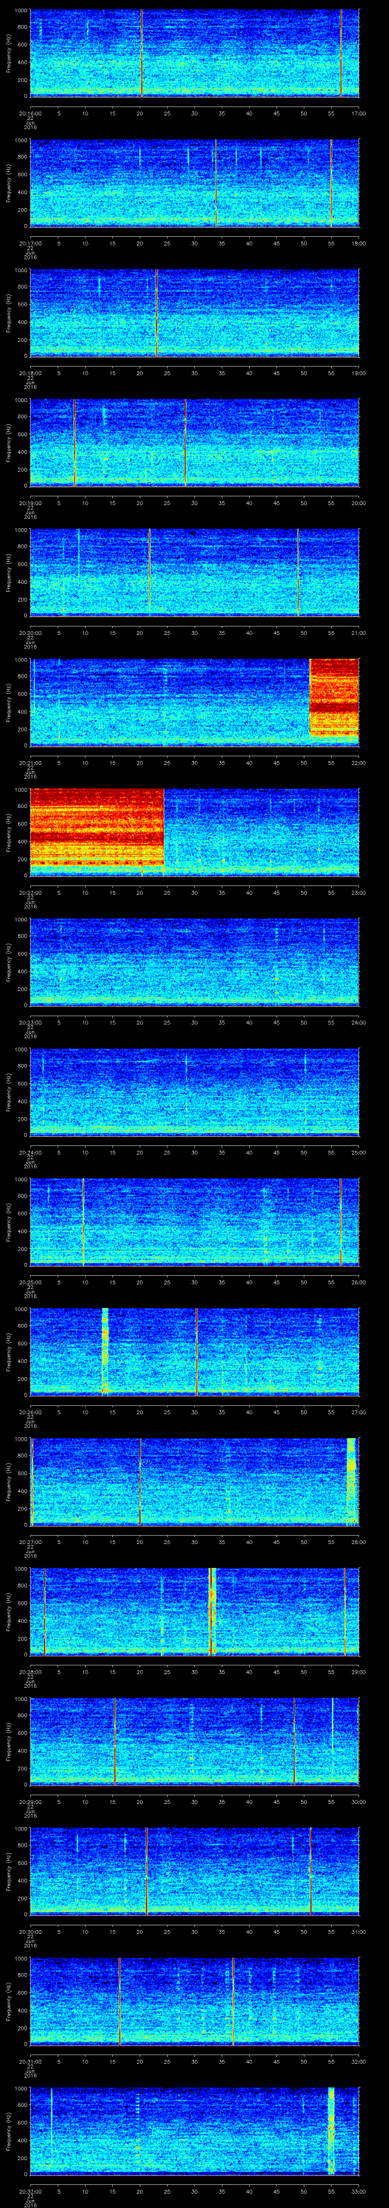
Task: Click the red broadband burst ending the 20:21:00 panel
Action: coord(334,698)
